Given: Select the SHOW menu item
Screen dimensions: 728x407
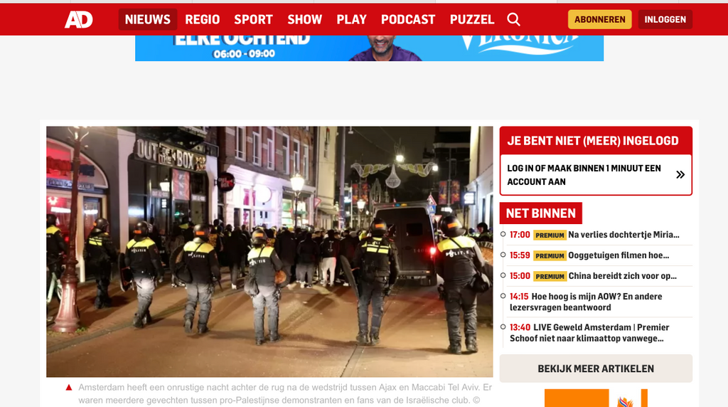Looking at the screenshot, I should tap(304, 19).
